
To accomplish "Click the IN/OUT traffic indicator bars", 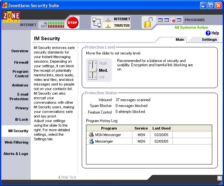I will click(56, 25).
